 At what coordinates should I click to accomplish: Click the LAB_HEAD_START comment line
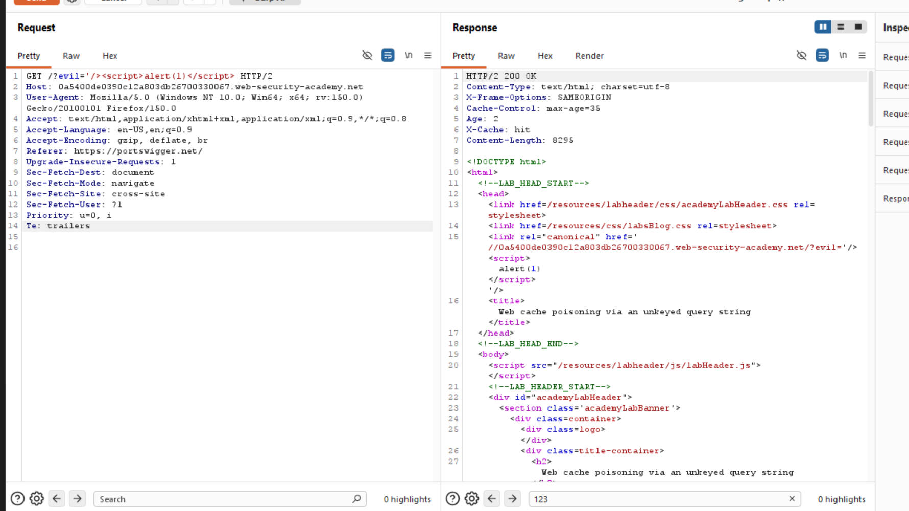coord(533,183)
